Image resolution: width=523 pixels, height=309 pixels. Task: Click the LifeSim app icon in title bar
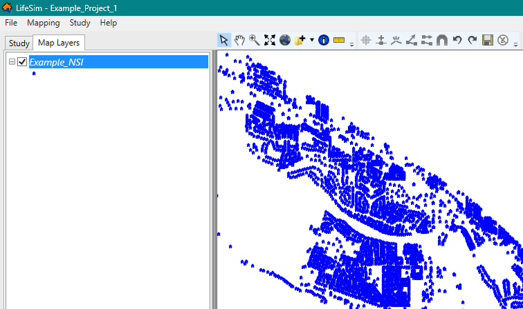7,8
